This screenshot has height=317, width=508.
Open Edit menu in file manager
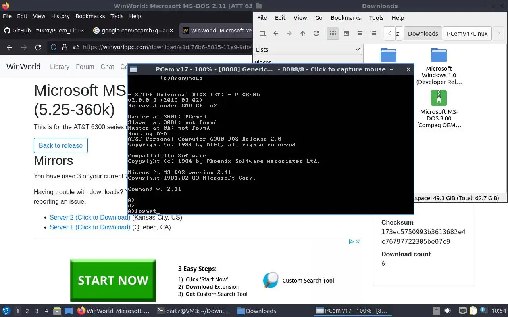coord(280,17)
